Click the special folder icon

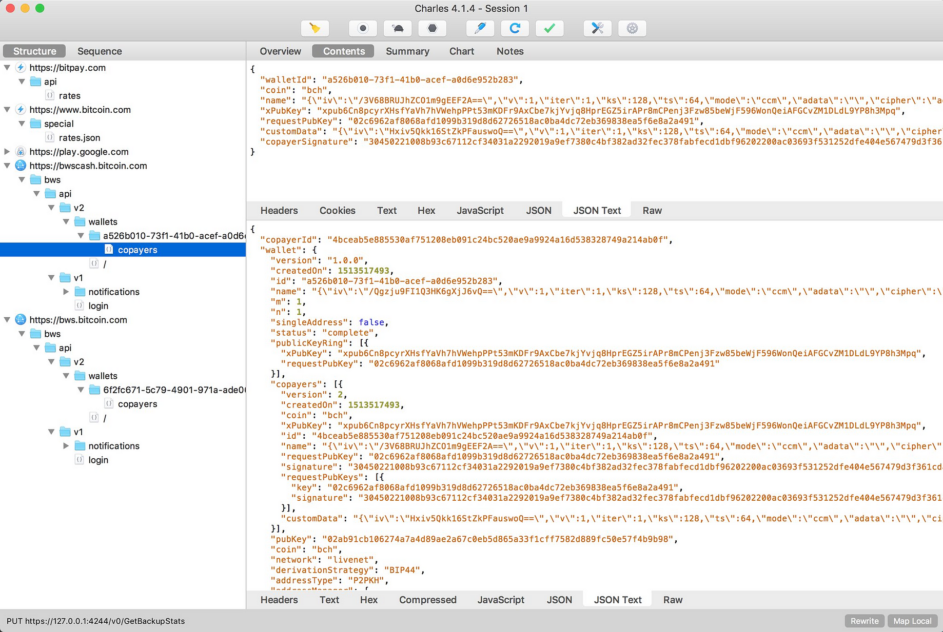coord(35,124)
